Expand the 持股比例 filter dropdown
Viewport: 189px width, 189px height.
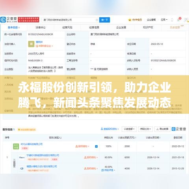pyautogui.click(x=145, y=129)
